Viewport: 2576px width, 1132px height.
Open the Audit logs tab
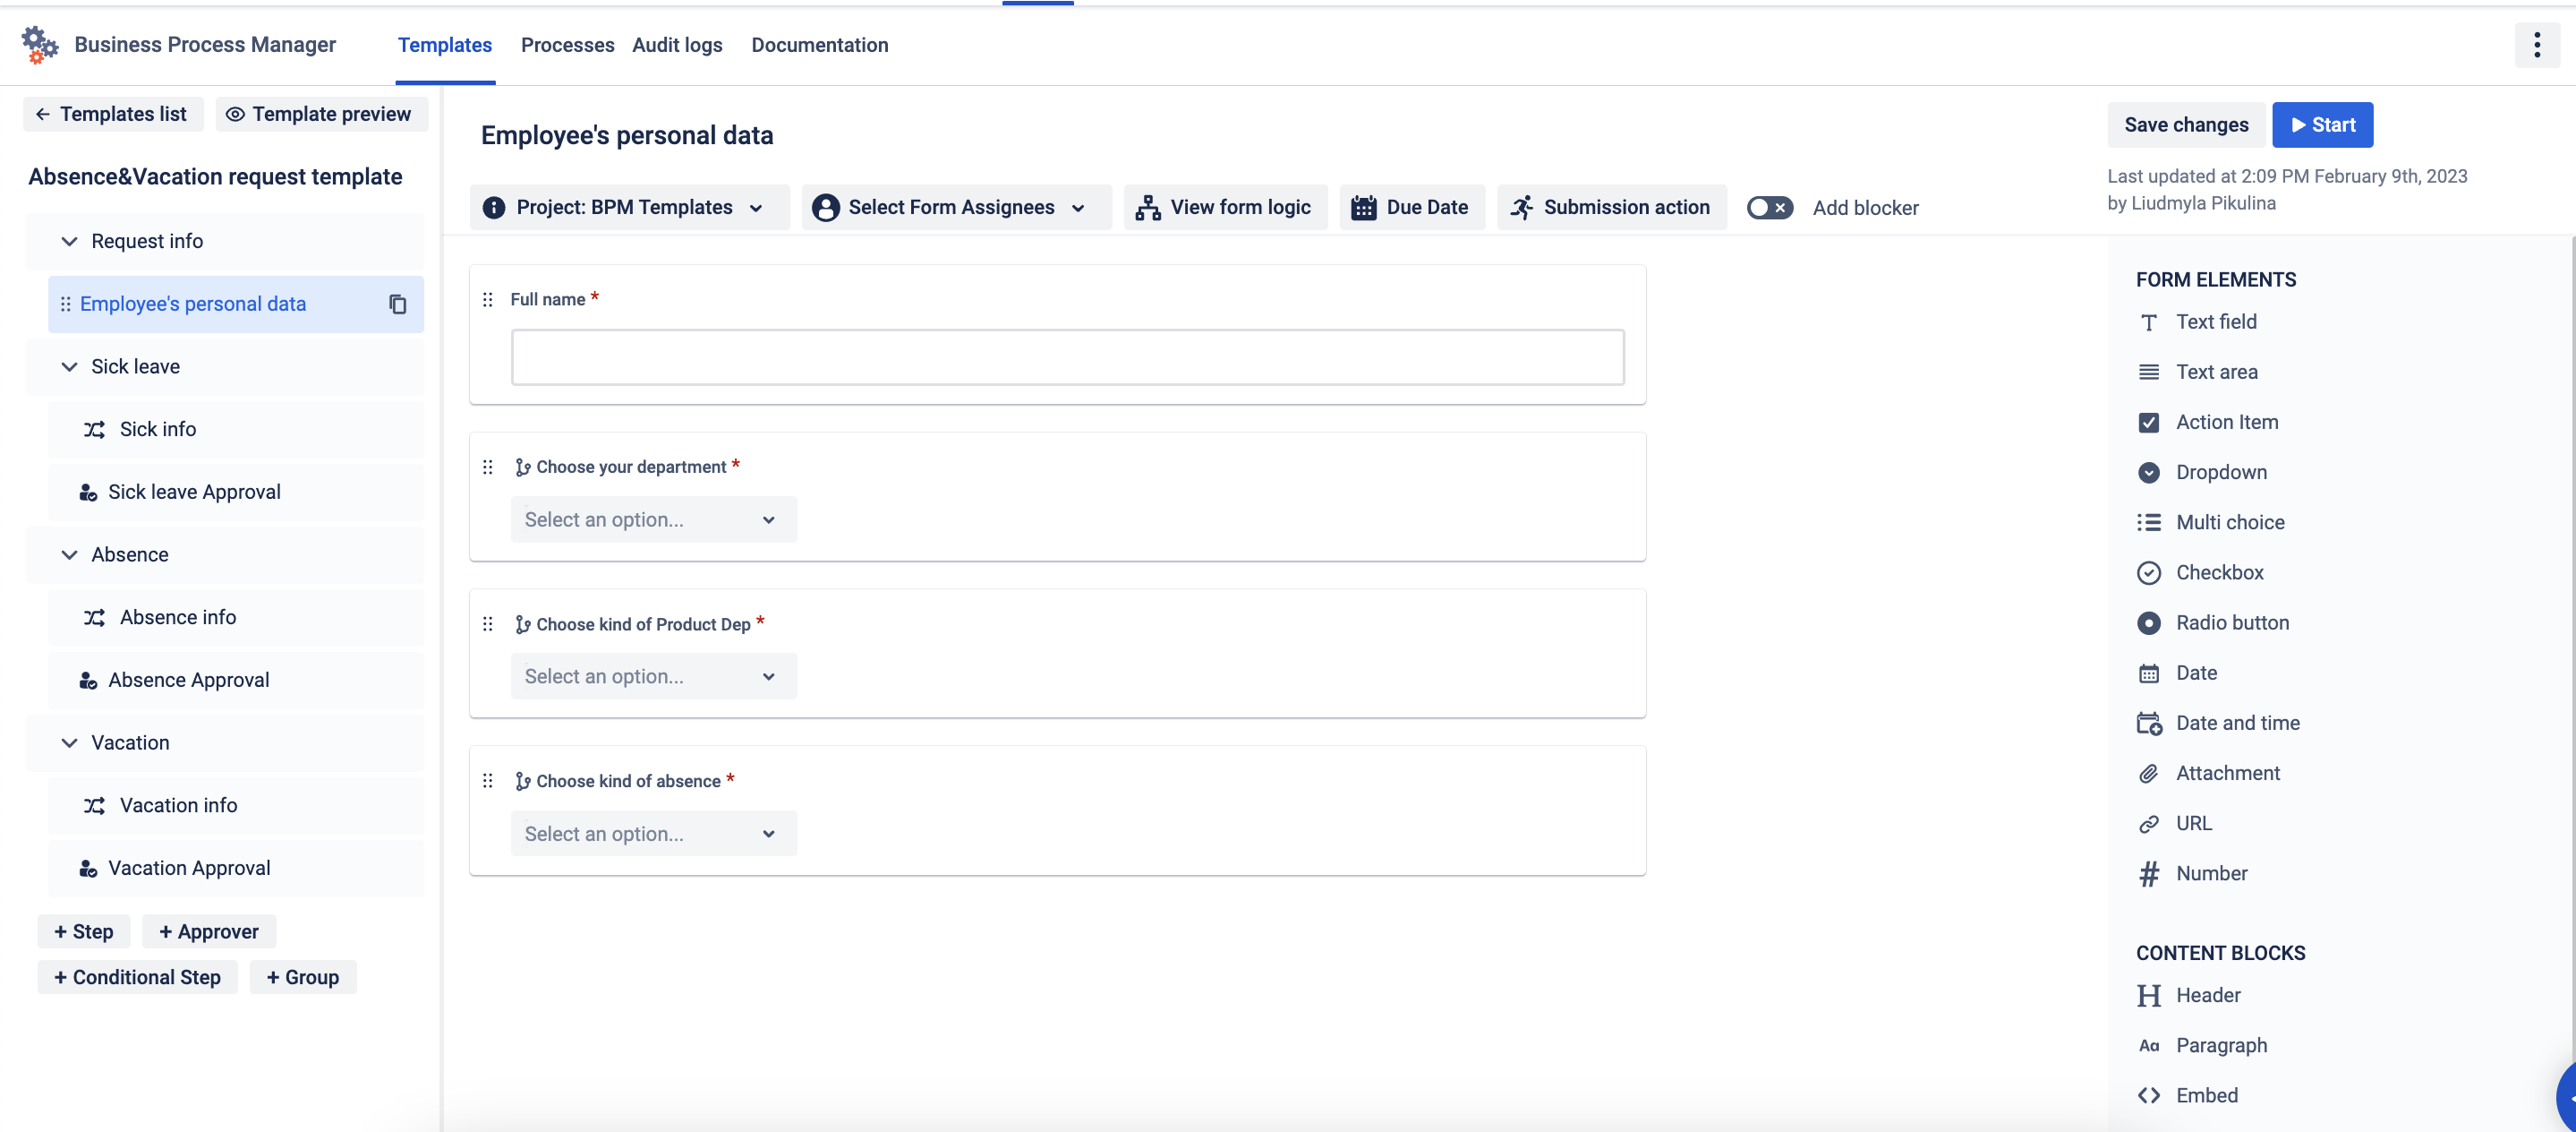pyautogui.click(x=677, y=45)
